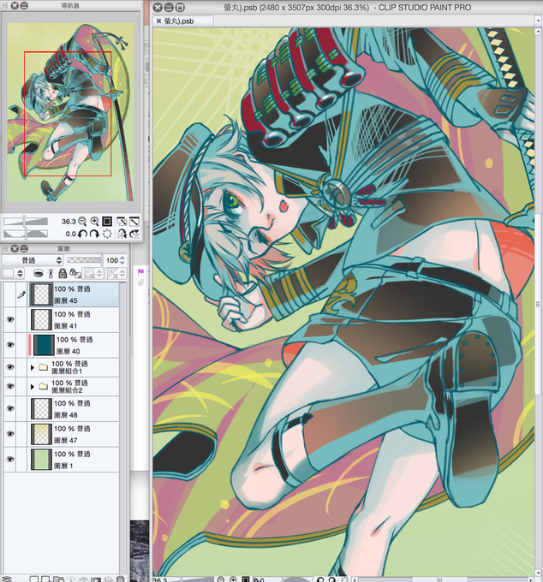This screenshot has width=543, height=582.
Task: Select folder name 圖層組合1
Action: [x=67, y=371]
